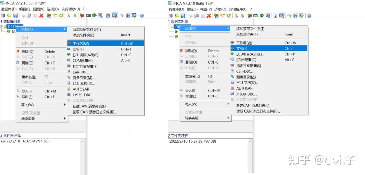Screen dimensions: 365x175
Task: Expand the 转换实验 submenu in left window
Action: pyautogui.click(x=42, y=119)
